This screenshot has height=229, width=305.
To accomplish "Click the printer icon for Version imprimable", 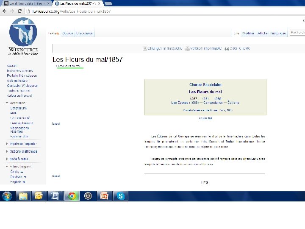I will click(188, 48).
